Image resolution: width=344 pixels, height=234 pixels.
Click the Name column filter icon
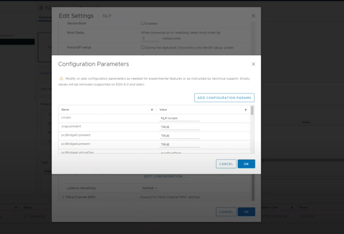(x=152, y=110)
